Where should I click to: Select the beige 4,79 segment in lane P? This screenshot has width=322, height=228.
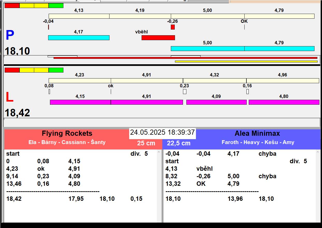click(x=279, y=16)
